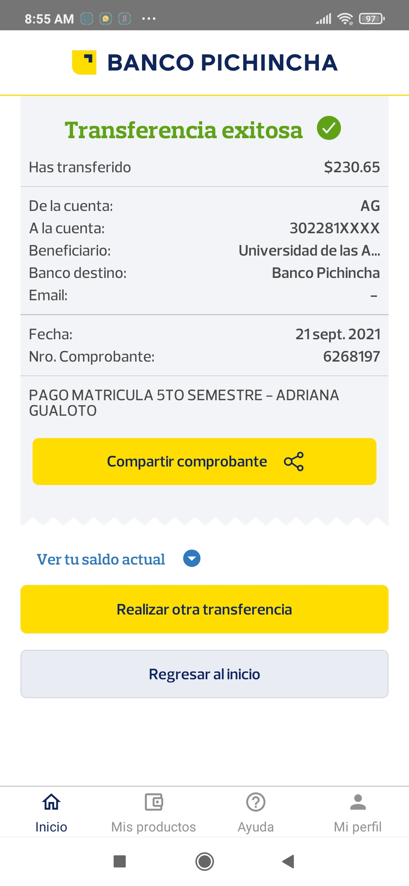This screenshot has width=409, height=886.
Task: Tap the status bar three-dots notification overflow
Action: (148, 19)
